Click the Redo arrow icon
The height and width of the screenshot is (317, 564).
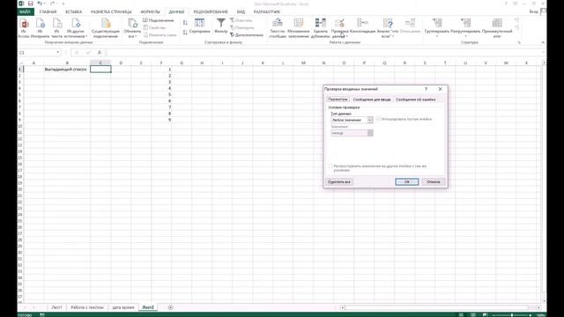tap(53, 4)
